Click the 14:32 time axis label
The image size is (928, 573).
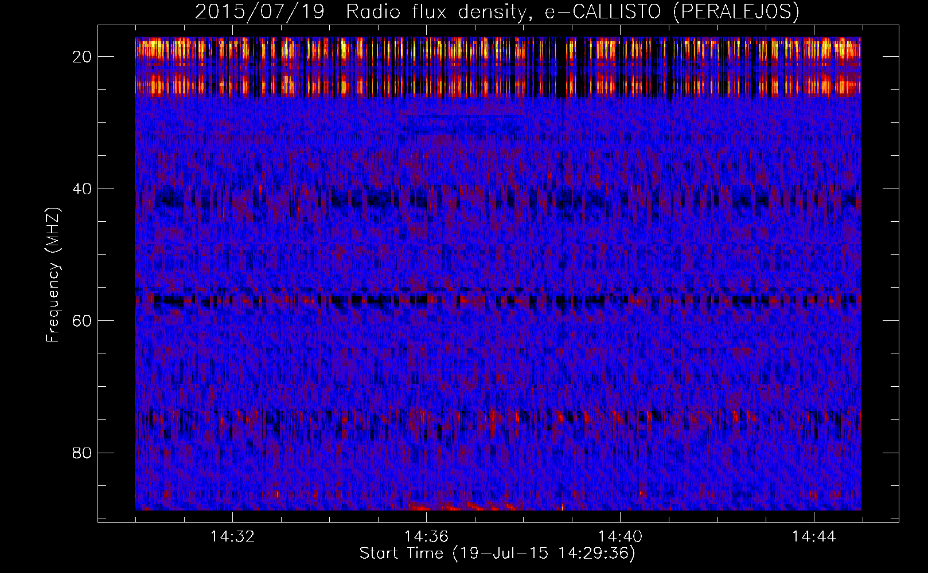pyautogui.click(x=232, y=537)
